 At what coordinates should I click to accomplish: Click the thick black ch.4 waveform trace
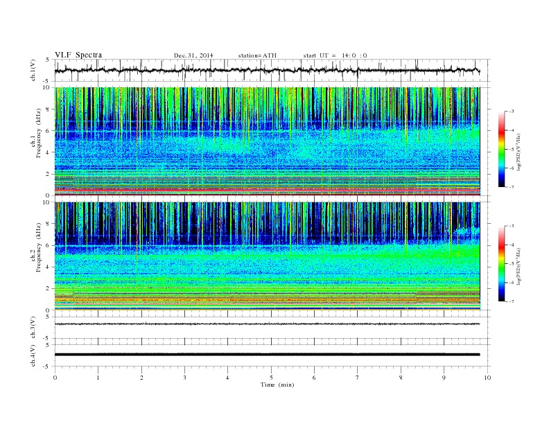point(267,355)
